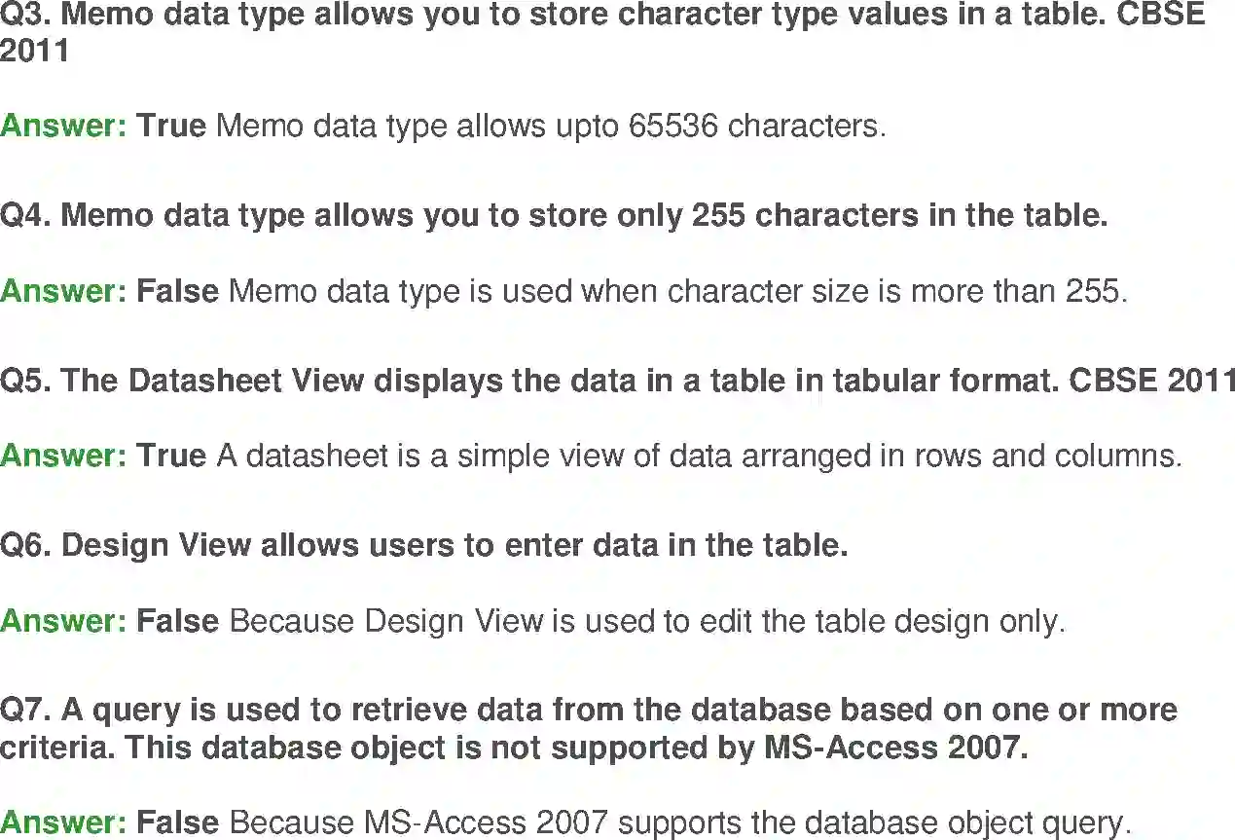Click False in the Q6 answer

(177, 621)
